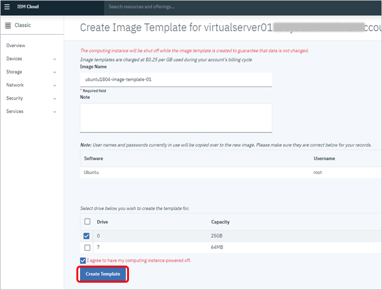
Task: Click the Required field hint
Action: pyautogui.click(x=93, y=91)
